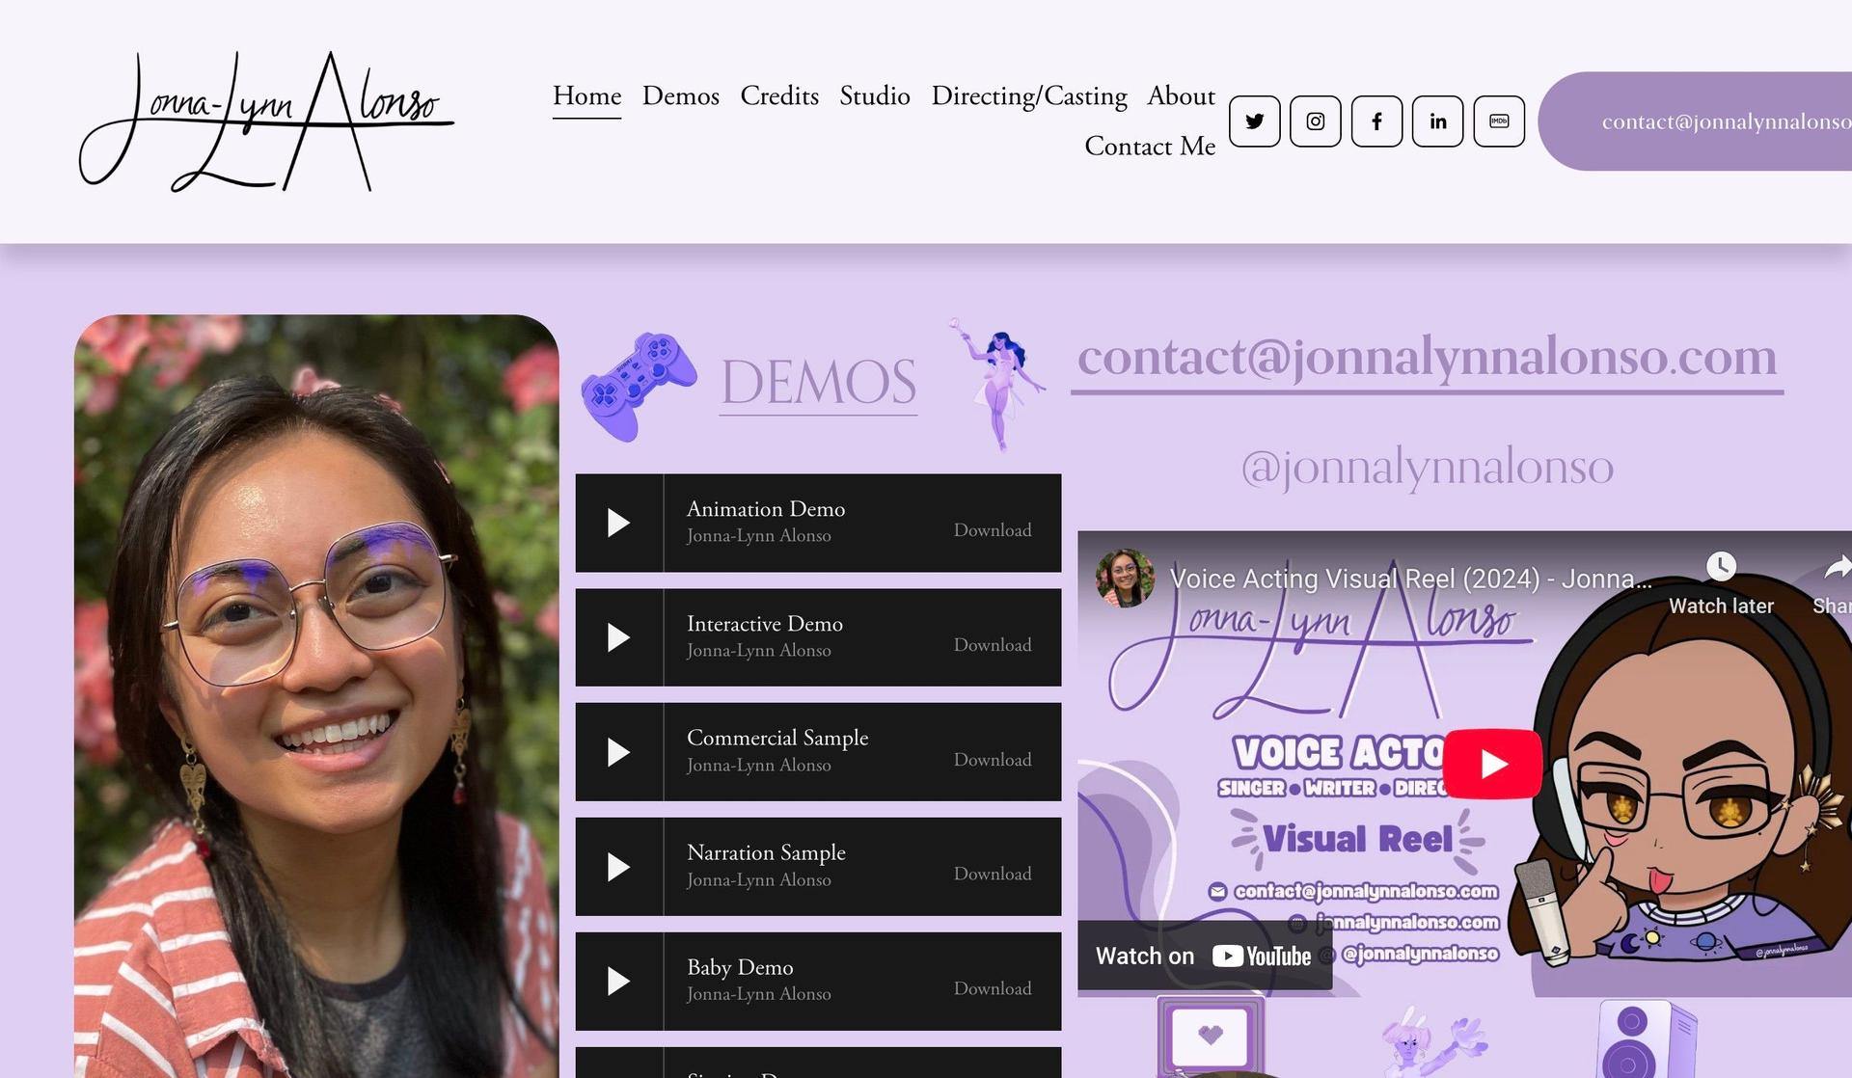Download the Commercial Sample
The image size is (1852, 1078).
(x=993, y=760)
